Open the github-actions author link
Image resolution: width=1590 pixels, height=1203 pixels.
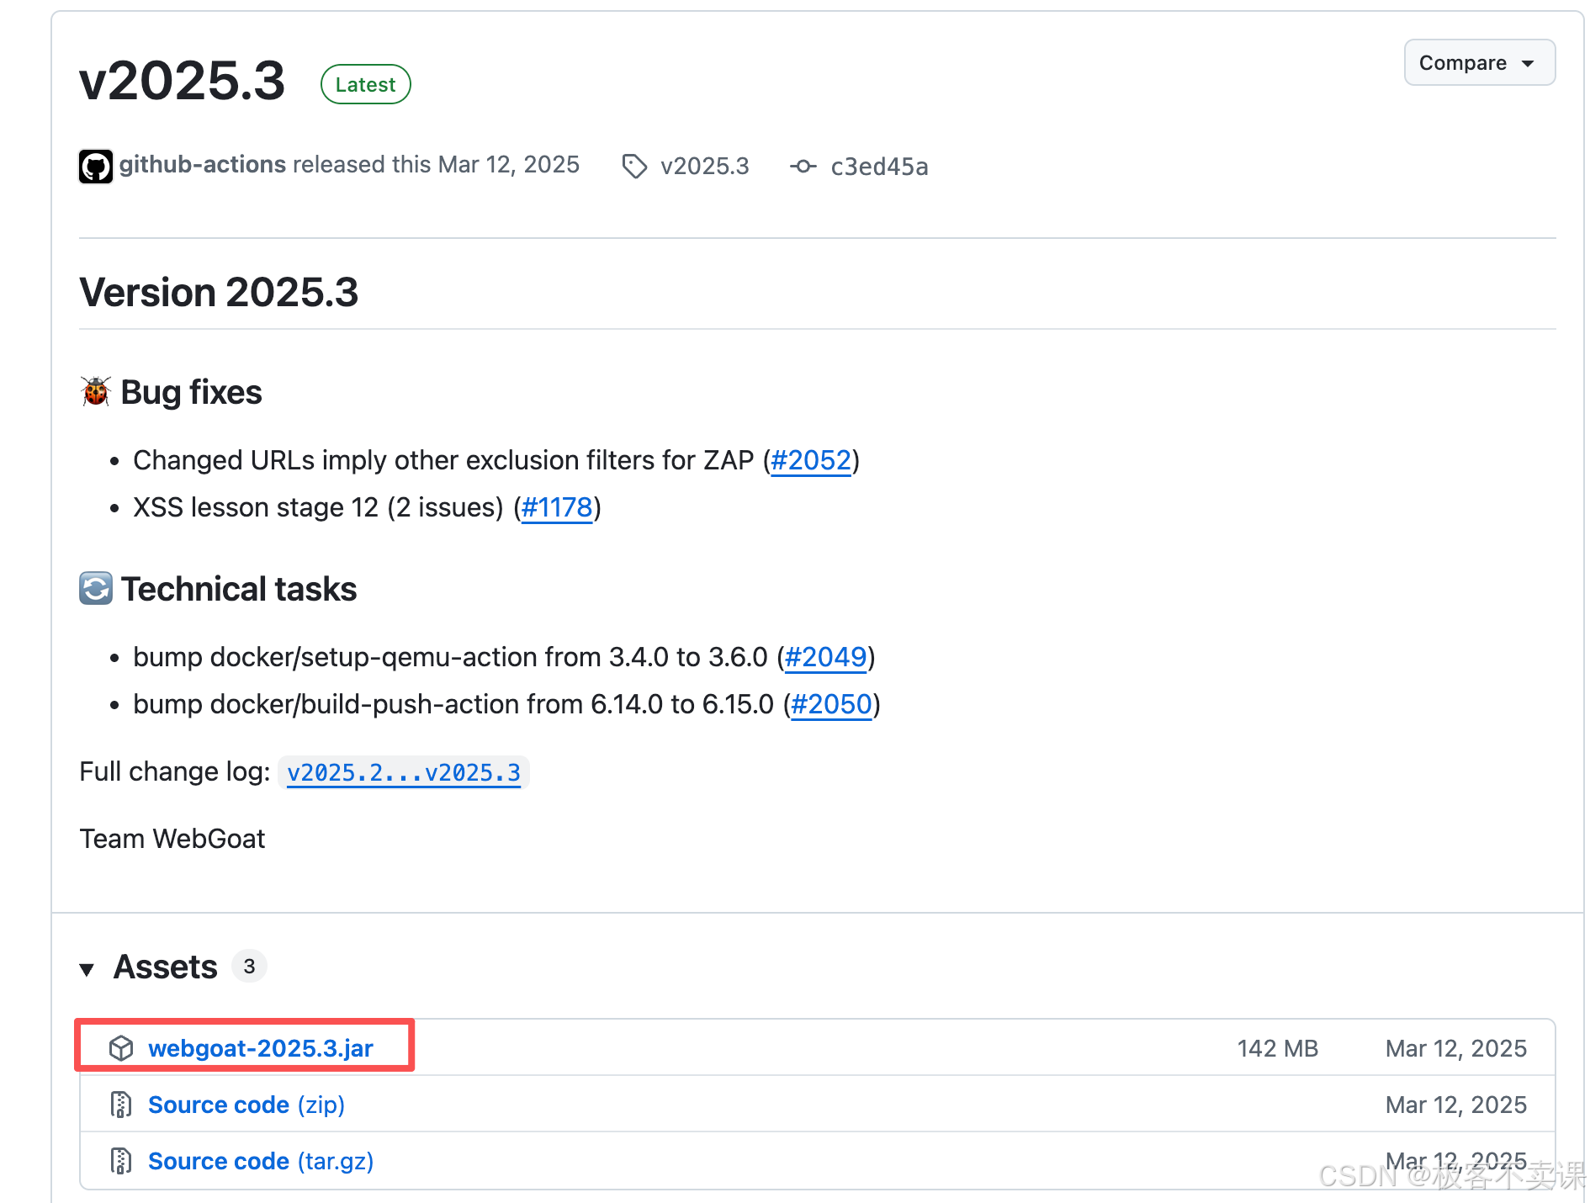203,164
